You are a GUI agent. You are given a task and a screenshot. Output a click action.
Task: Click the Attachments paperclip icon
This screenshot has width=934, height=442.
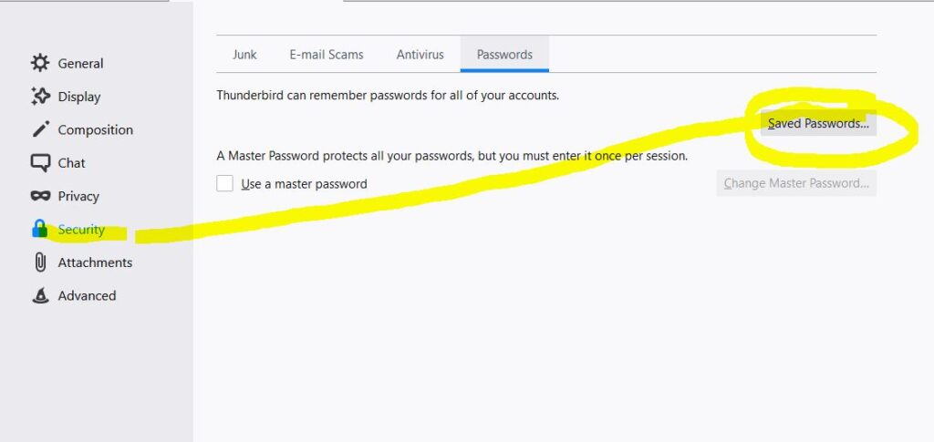point(40,262)
